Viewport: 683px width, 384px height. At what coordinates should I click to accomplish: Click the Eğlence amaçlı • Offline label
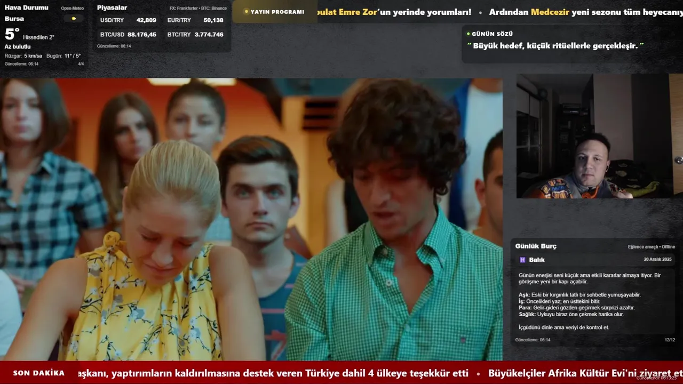pos(652,247)
